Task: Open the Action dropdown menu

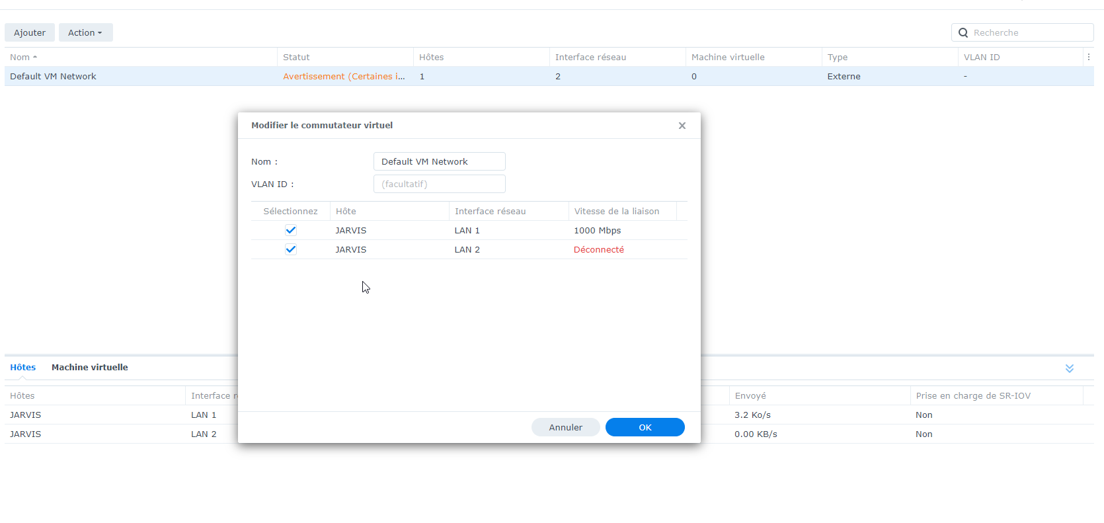Action: click(85, 32)
